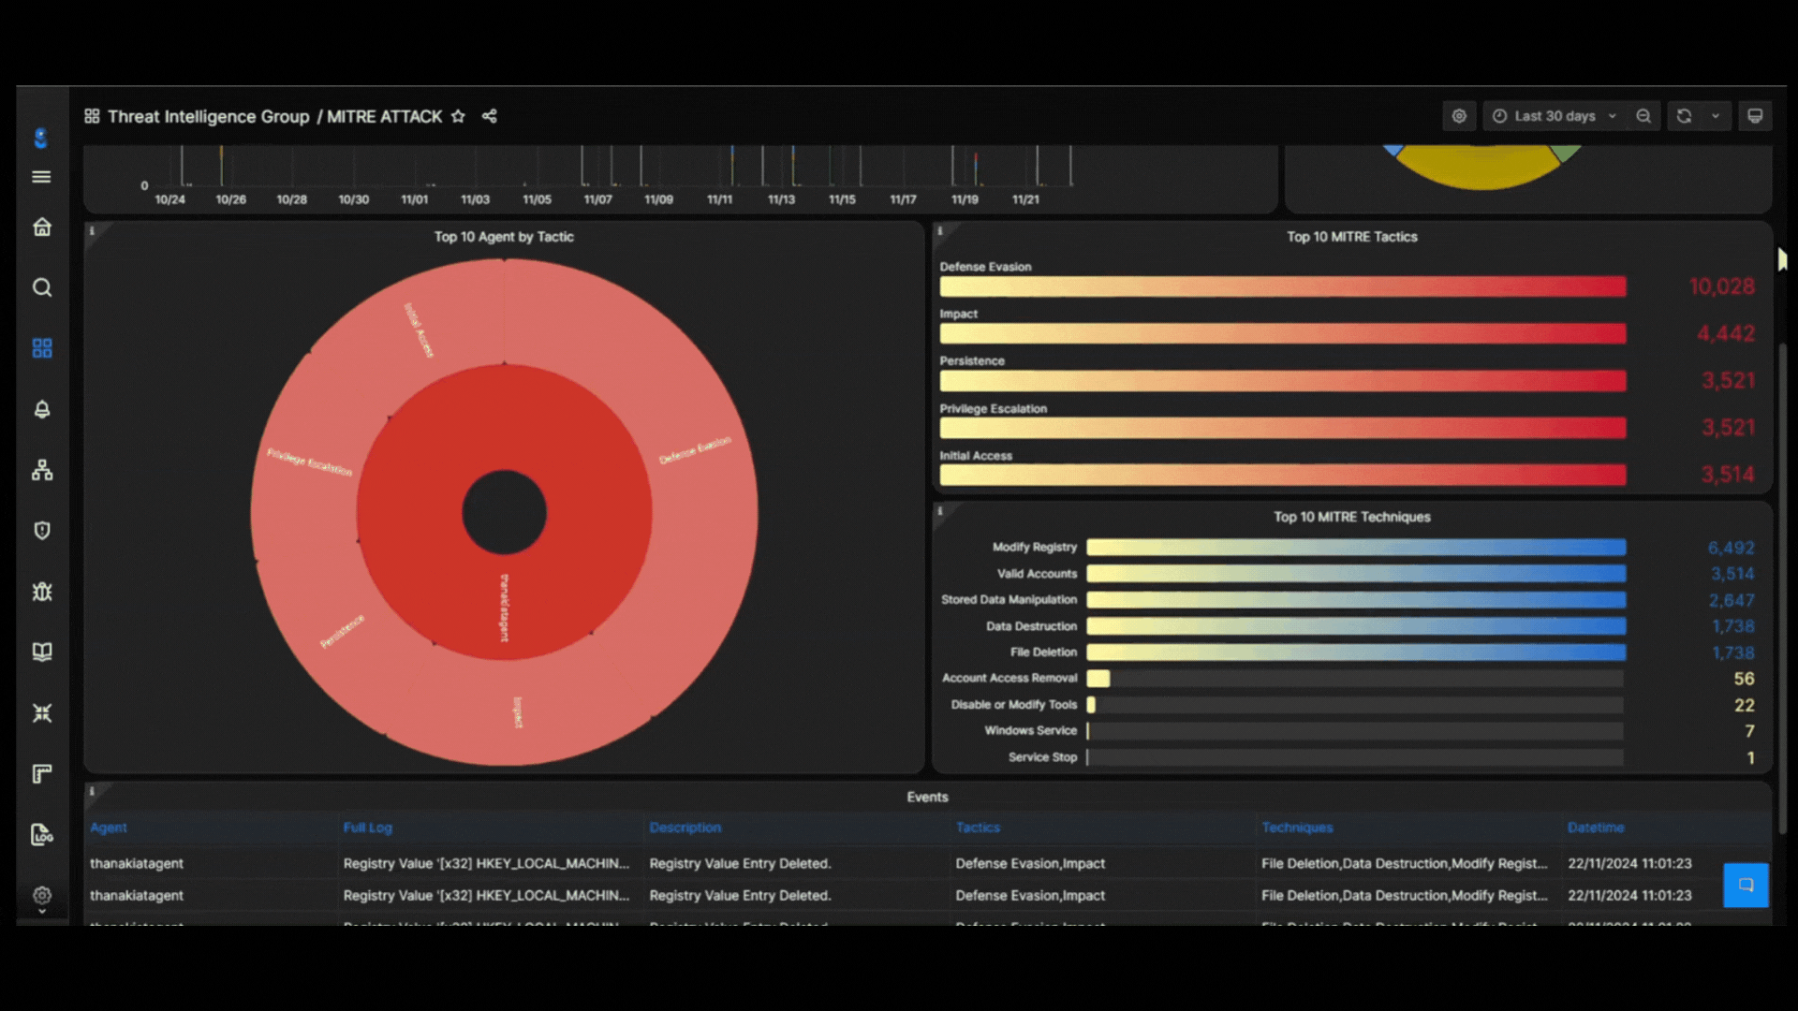The image size is (1798, 1011).
Task: Share the dashboard via share icon
Action: click(489, 116)
